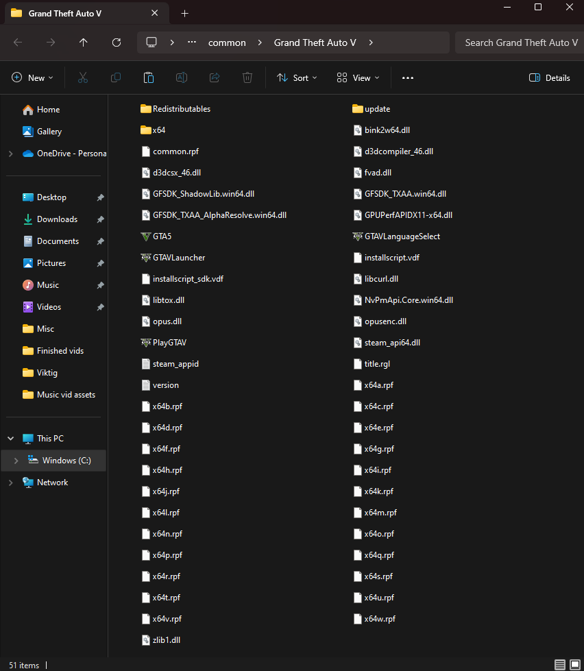
Task: Unpin Pictures from Quick access
Action: pyautogui.click(x=101, y=263)
